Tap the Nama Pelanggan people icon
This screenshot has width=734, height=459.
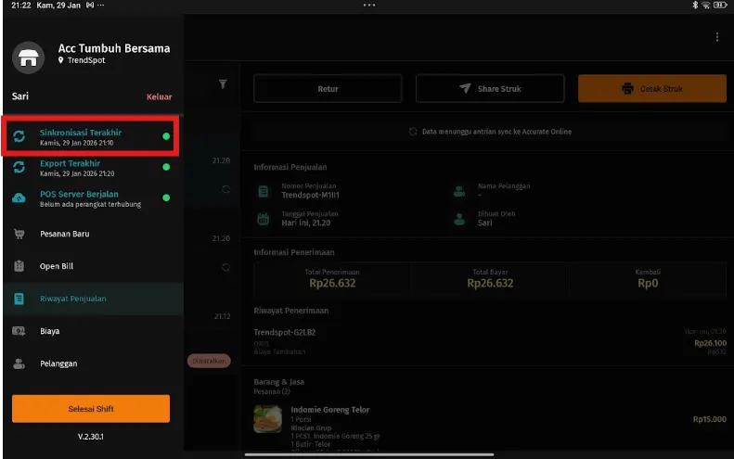click(x=459, y=191)
